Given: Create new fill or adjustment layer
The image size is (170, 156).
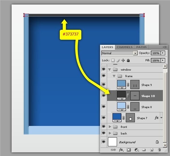Looking at the screenshot, I should [137, 150].
